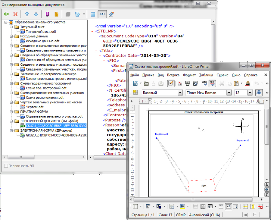This screenshot has height=220, width=271.
Task: Open the Таблица menu
Action: pos(206,75)
